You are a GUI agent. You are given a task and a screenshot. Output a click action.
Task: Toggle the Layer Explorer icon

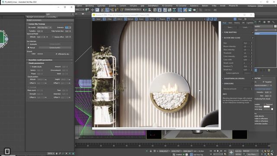(x=160, y=10)
